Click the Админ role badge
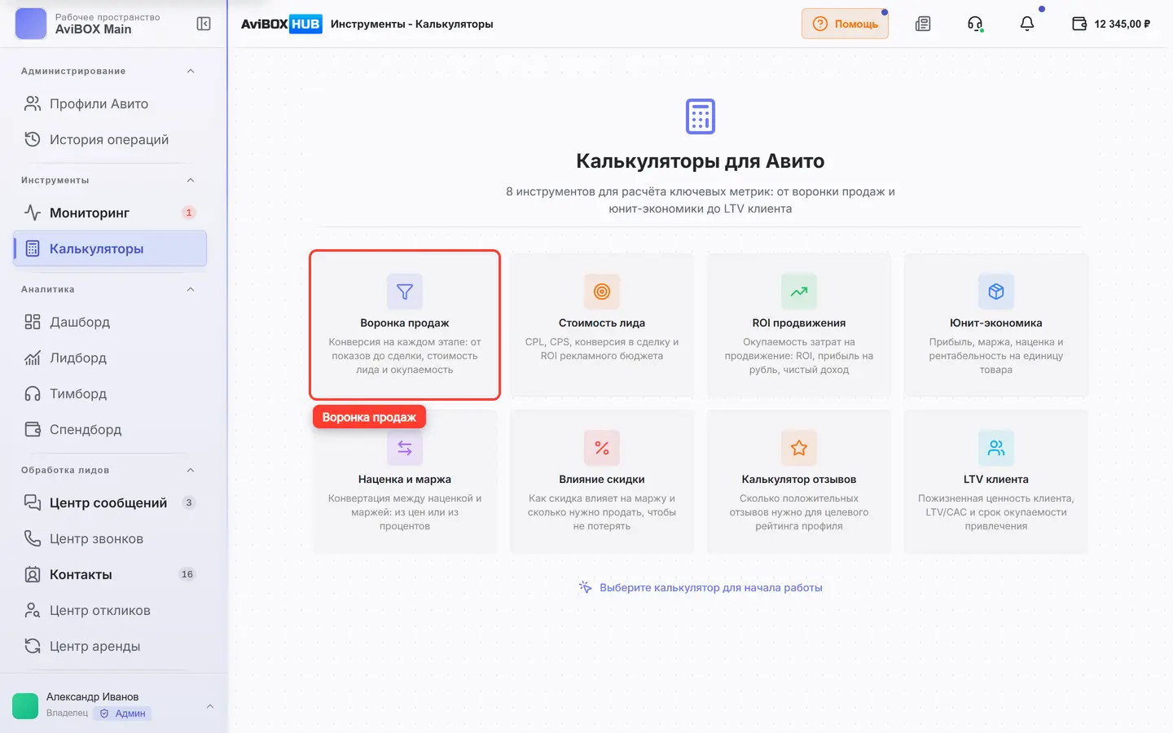Screen dimensions: 1173x733 pyautogui.click(x=122, y=713)
